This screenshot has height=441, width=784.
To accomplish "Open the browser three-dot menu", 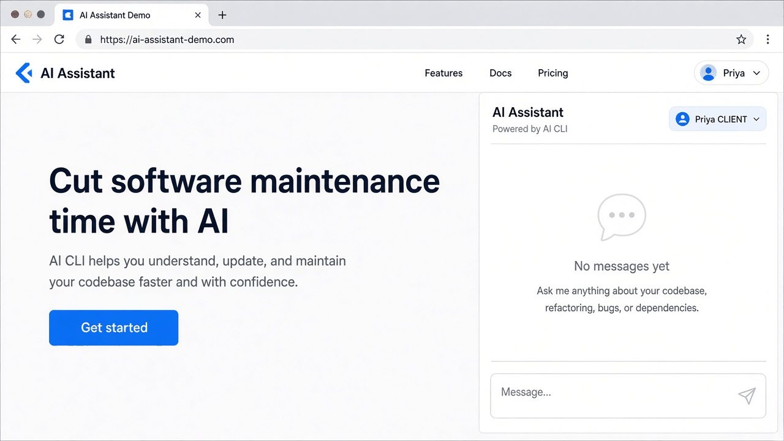I will click(x=767, y=39).
